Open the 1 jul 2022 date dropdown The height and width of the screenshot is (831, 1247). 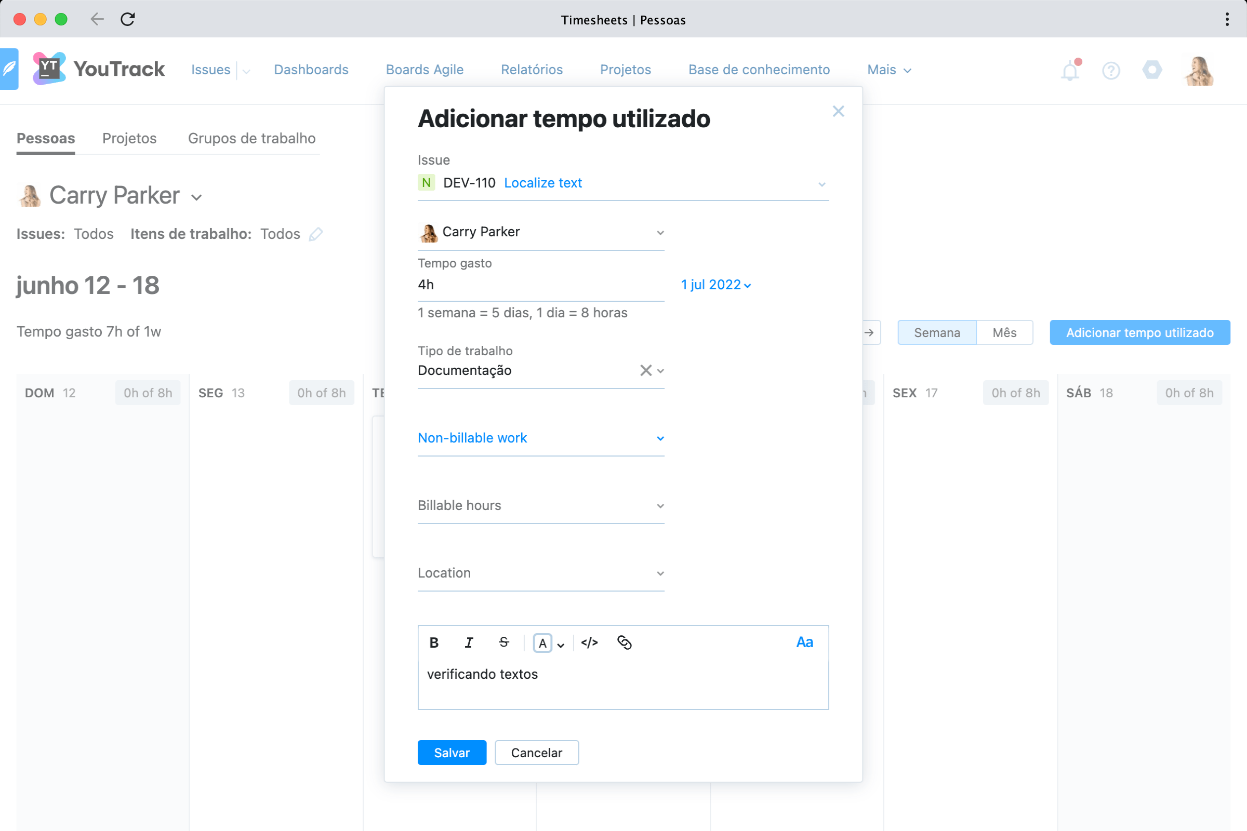point(716,285)
